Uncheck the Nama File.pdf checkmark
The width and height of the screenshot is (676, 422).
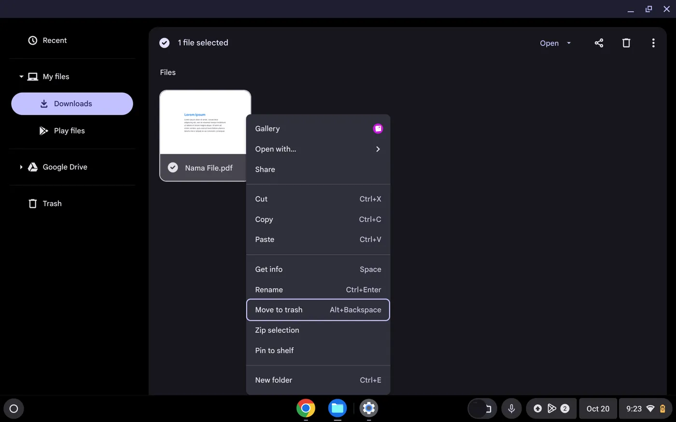(x=173, y=168)
